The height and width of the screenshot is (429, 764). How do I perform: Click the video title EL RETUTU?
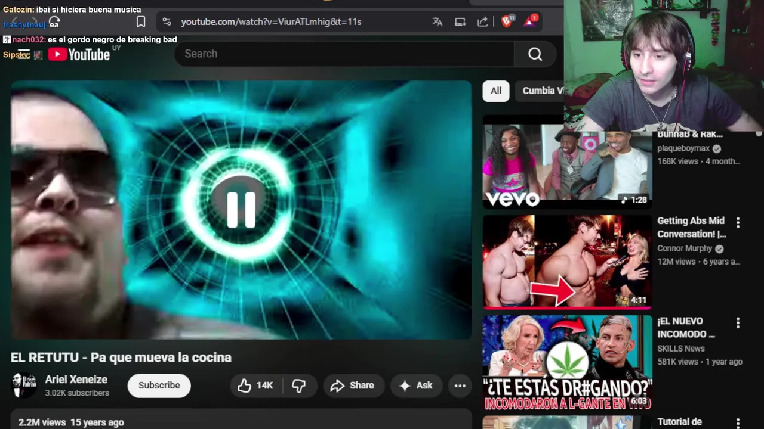tap(121, 357)
